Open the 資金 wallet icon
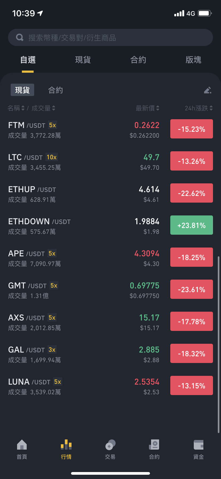The width and height of the screenshot is (221, 479). 199,445
